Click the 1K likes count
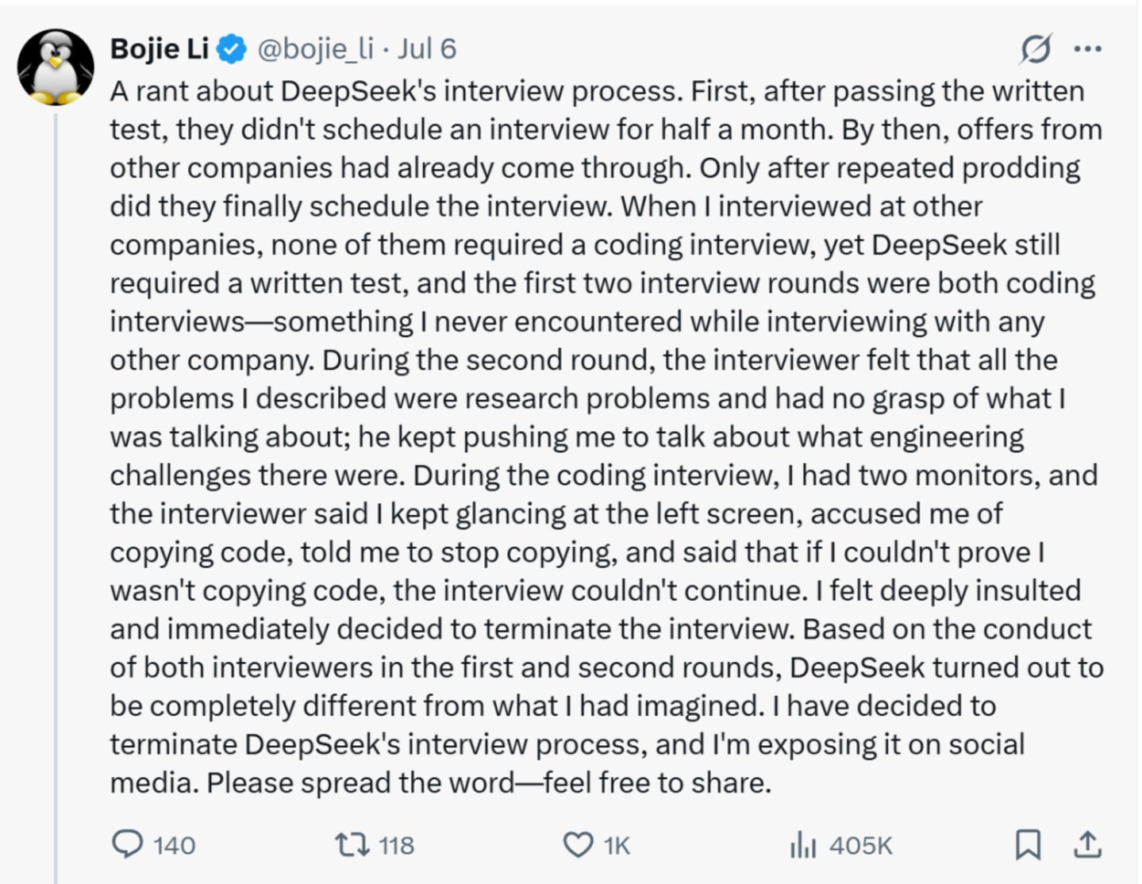 (617, 846)
